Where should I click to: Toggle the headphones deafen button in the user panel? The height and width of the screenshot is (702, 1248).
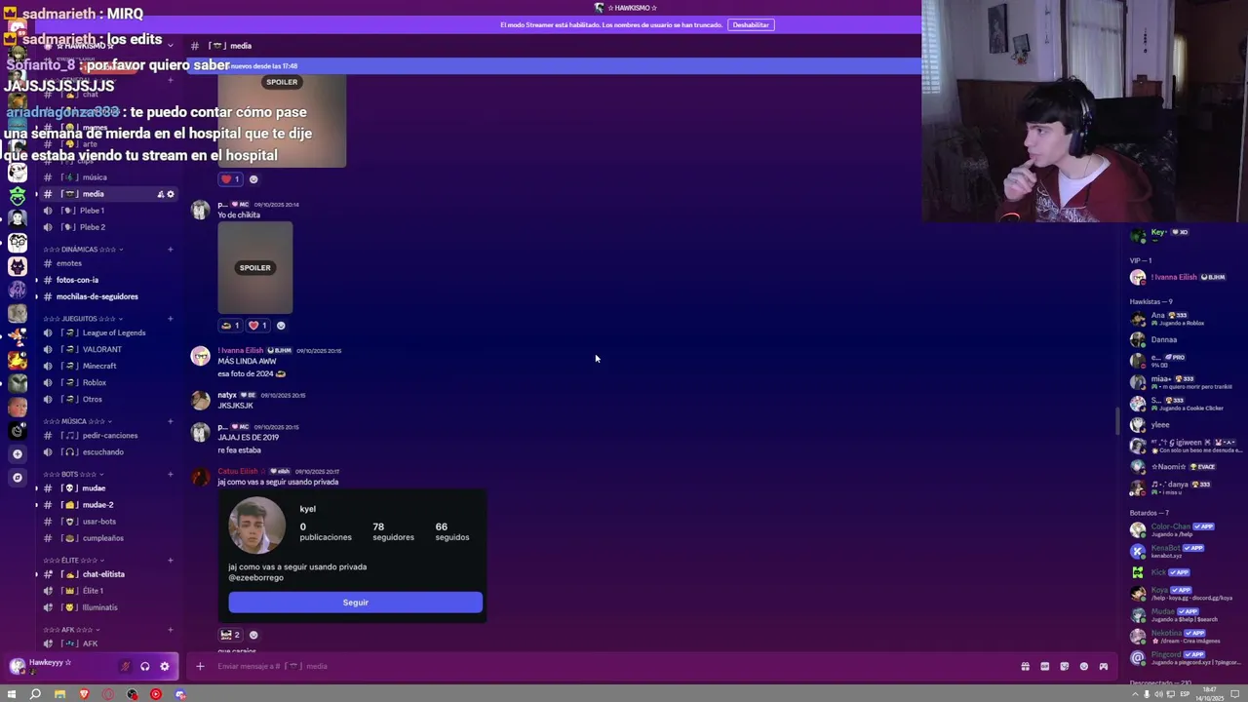click(144, 666)
